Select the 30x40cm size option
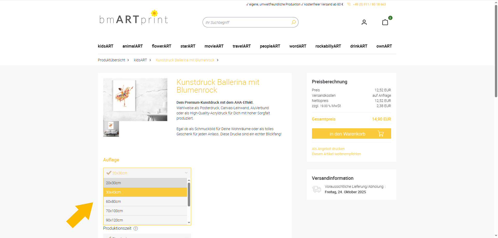This screenshot has height=238, width=498. 145,192
